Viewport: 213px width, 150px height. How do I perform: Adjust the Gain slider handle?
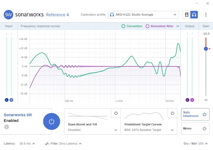(206, 49)
